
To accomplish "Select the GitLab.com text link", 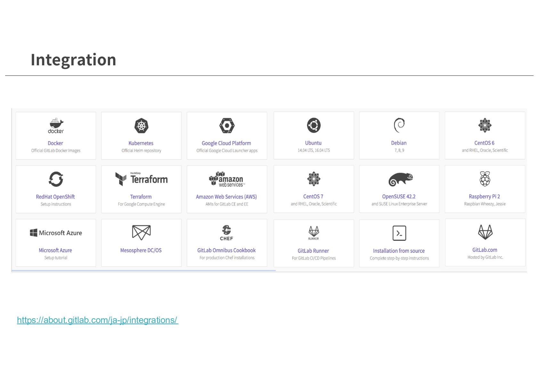I will tap(485, 250).
